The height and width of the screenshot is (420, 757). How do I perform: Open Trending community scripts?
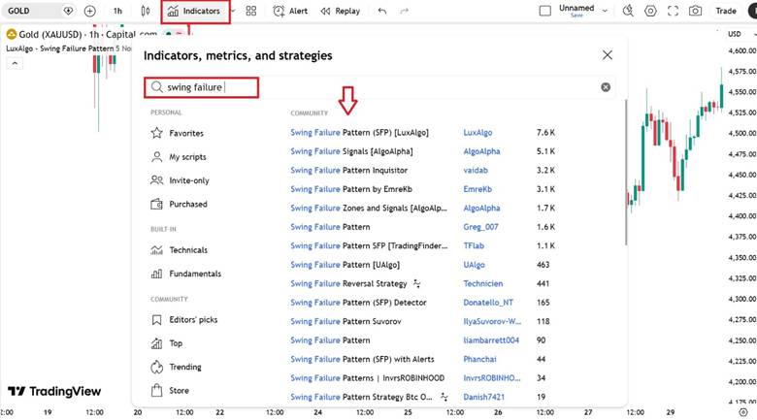point(177,367)
